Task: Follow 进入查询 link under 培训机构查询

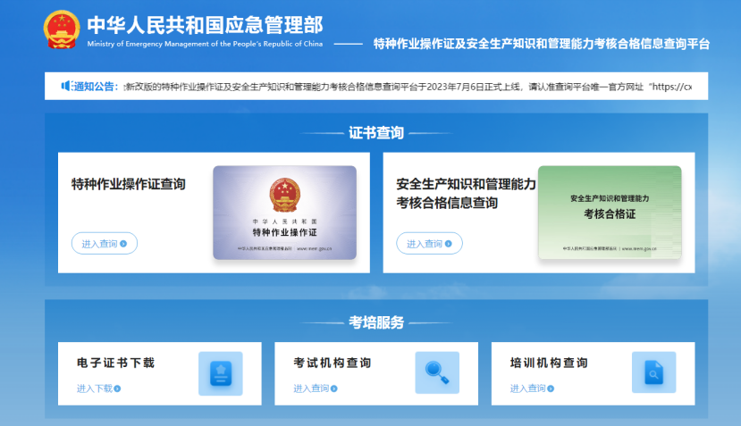Action: click(528, 388)
